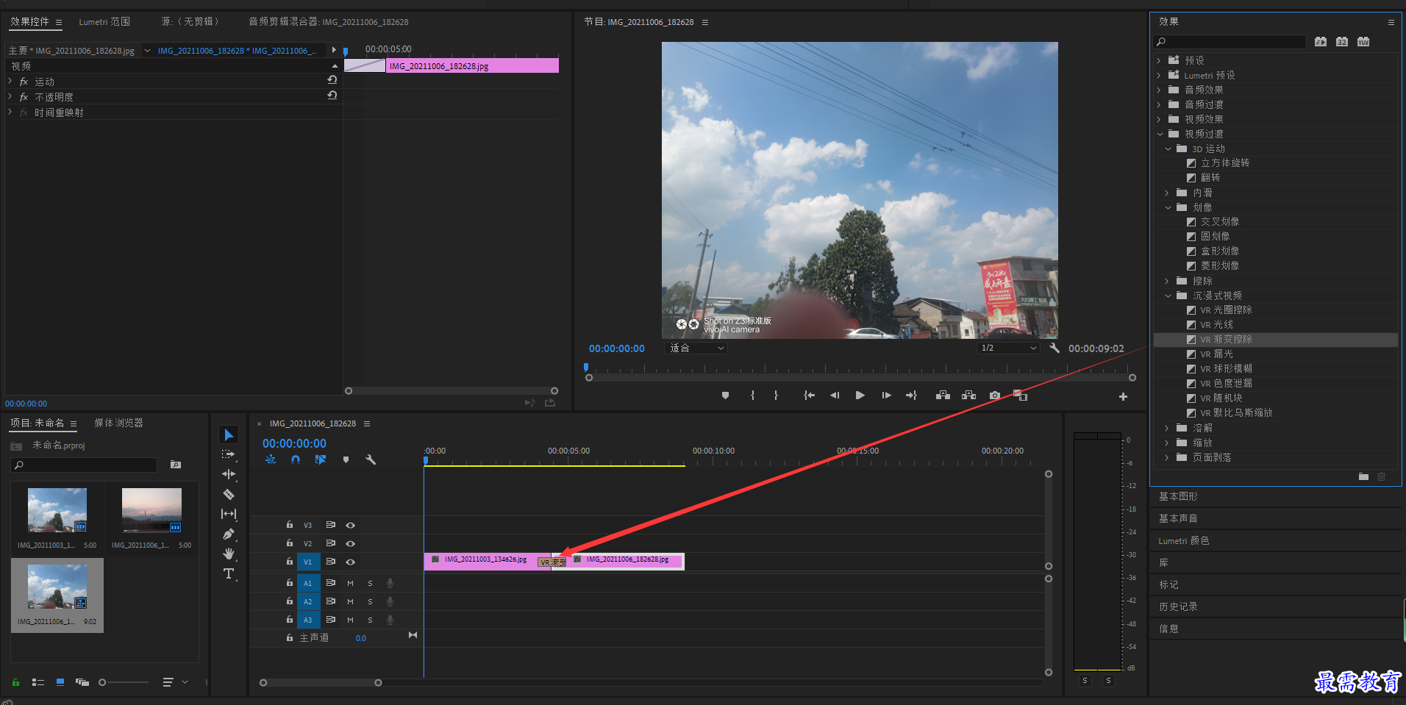Solo audio track A2
This screenshot has height=705, width=1406.
(x=370, y=601)
